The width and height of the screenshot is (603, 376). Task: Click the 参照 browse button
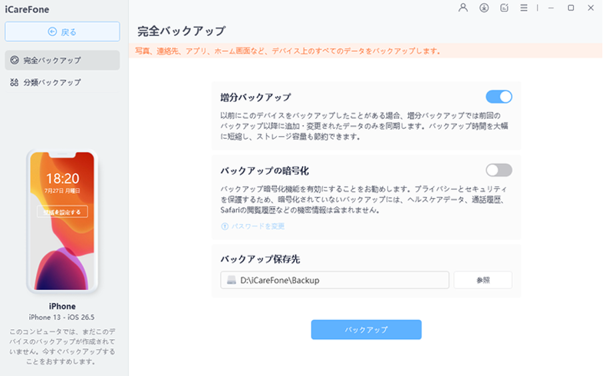[x=483, y=280]
